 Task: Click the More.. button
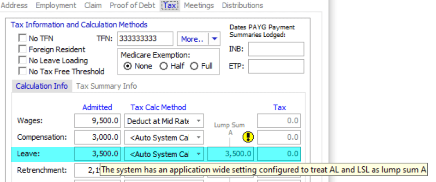click(x=192, y=39)
